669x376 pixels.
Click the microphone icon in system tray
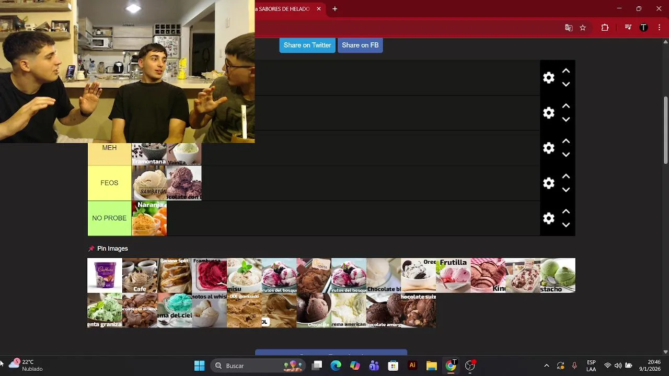click(574, 366)
